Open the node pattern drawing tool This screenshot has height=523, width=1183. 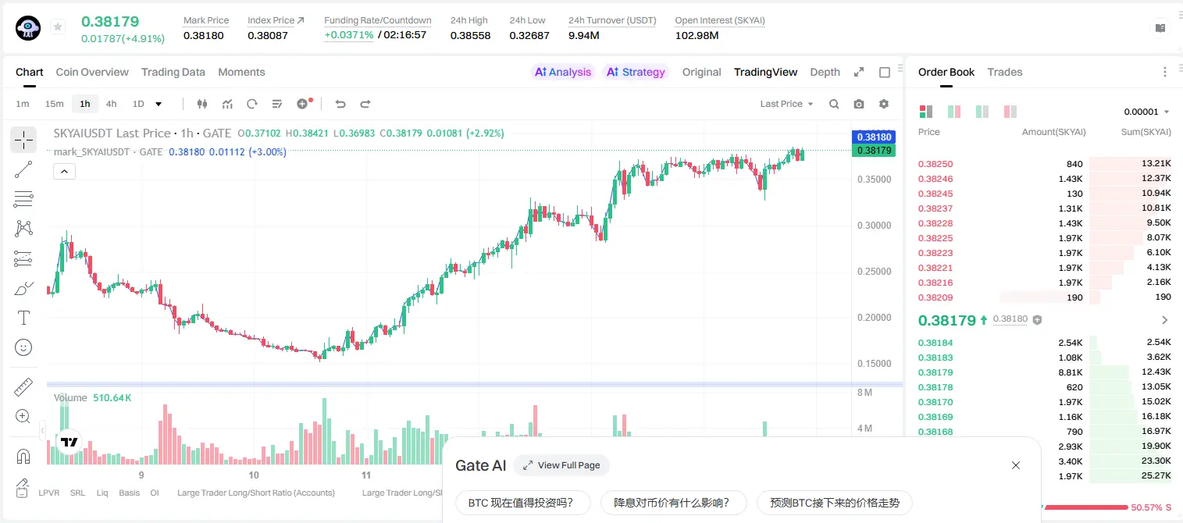pyautogui.click(x=23, y=229)
